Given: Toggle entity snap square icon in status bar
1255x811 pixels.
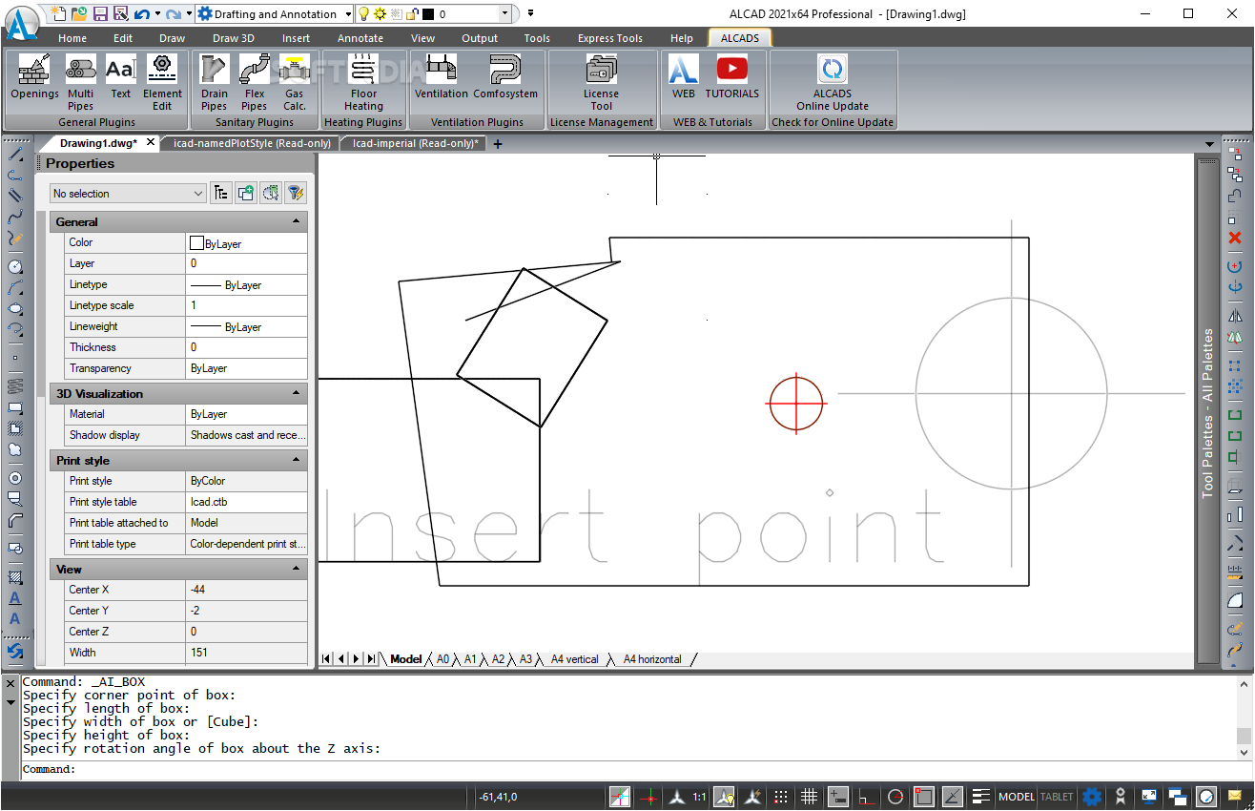Looking at the screenshot, I should point(924,797).
